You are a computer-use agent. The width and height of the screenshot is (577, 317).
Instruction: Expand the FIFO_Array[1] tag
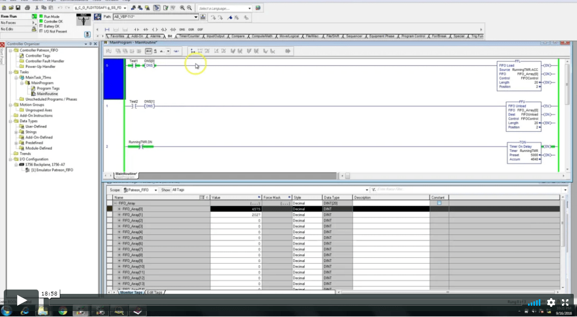tap(119, 215)
